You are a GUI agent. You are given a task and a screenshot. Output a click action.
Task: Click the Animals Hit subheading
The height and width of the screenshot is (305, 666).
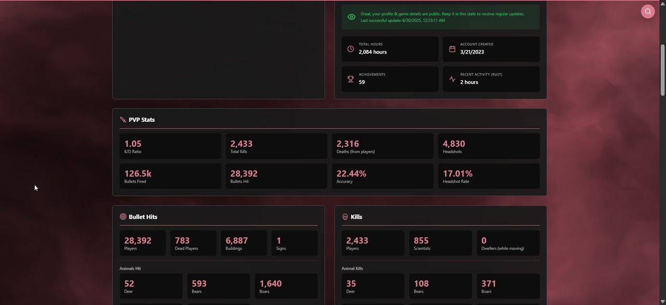coord(130,269)
